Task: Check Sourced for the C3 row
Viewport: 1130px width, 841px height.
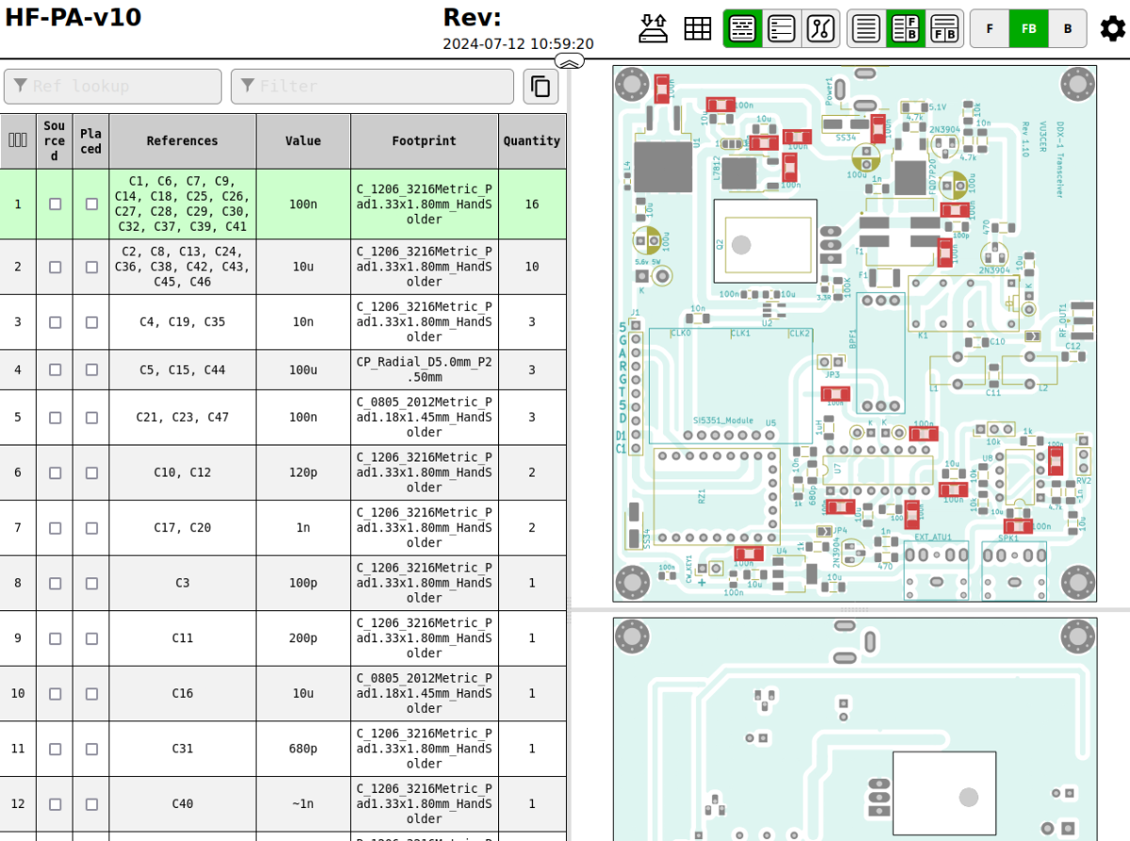Action: click(x=56, y=583)
